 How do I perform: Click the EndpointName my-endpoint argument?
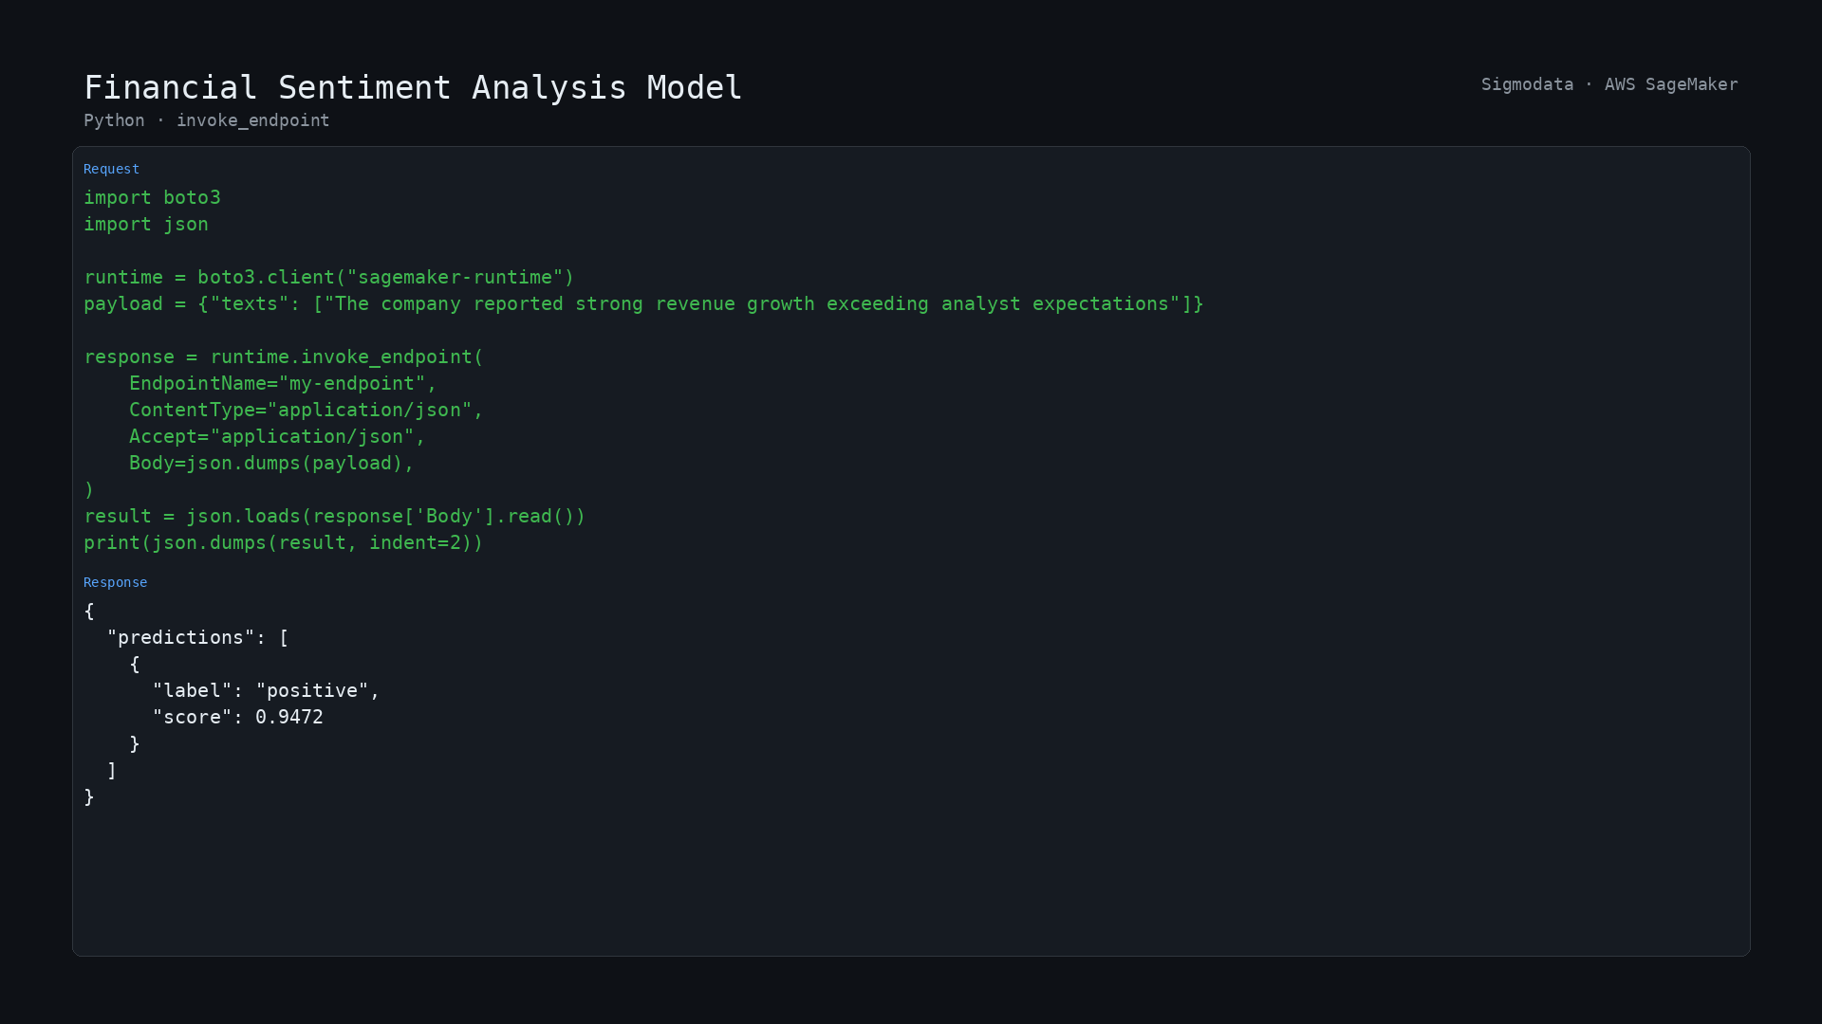coord(283,383)
